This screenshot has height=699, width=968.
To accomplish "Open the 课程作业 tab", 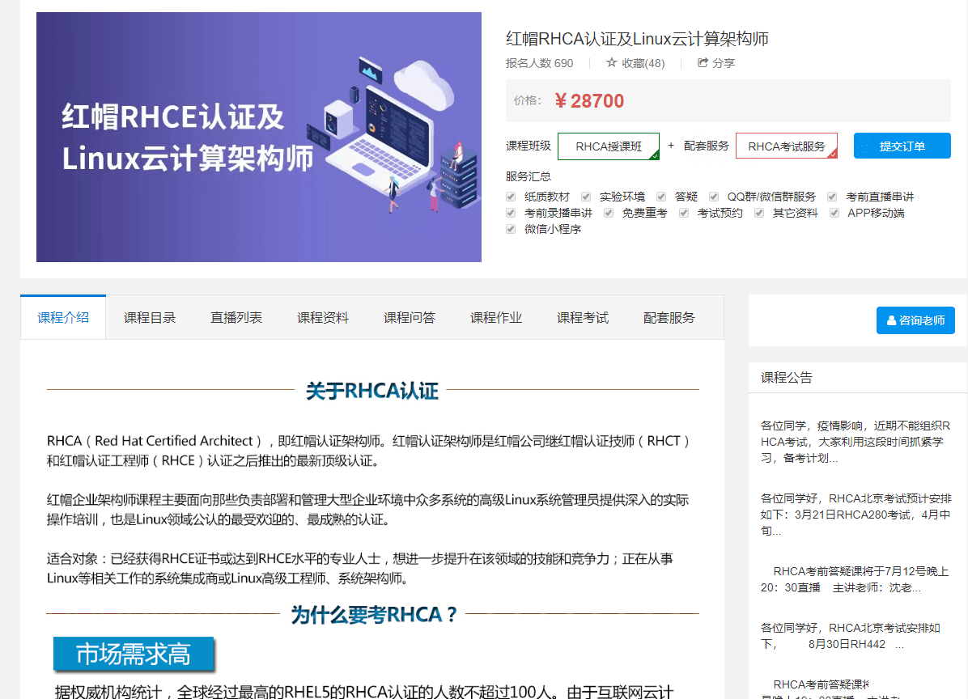I will click(496, 318).
